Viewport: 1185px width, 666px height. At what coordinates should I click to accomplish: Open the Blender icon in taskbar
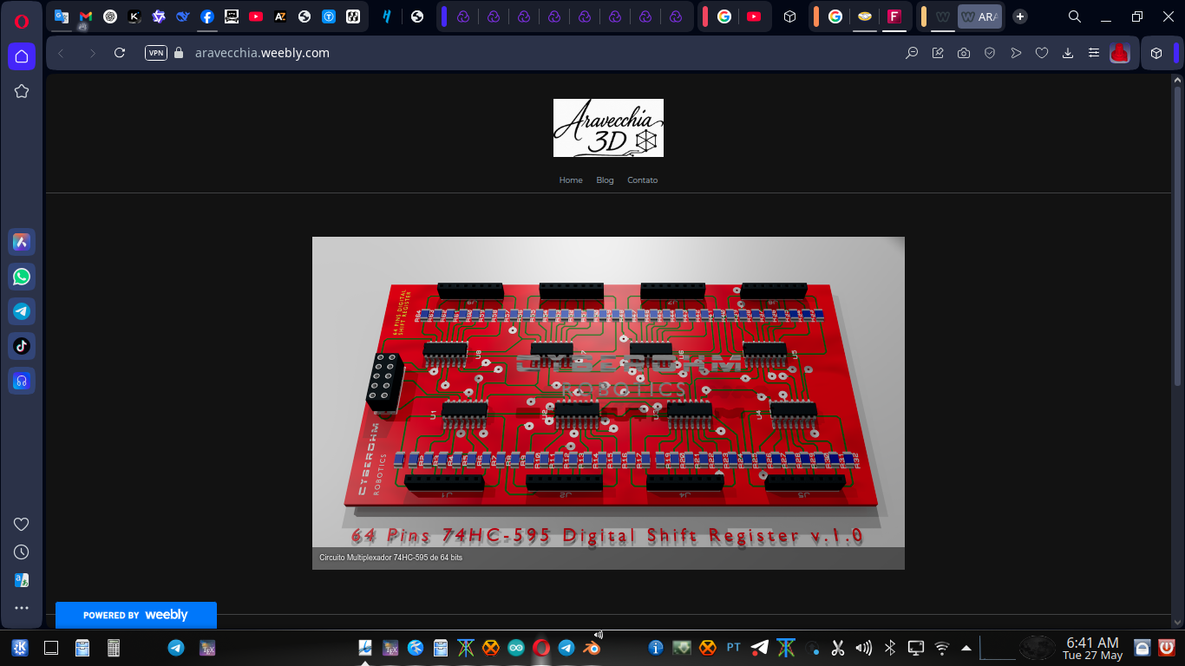tap(592, 648)
